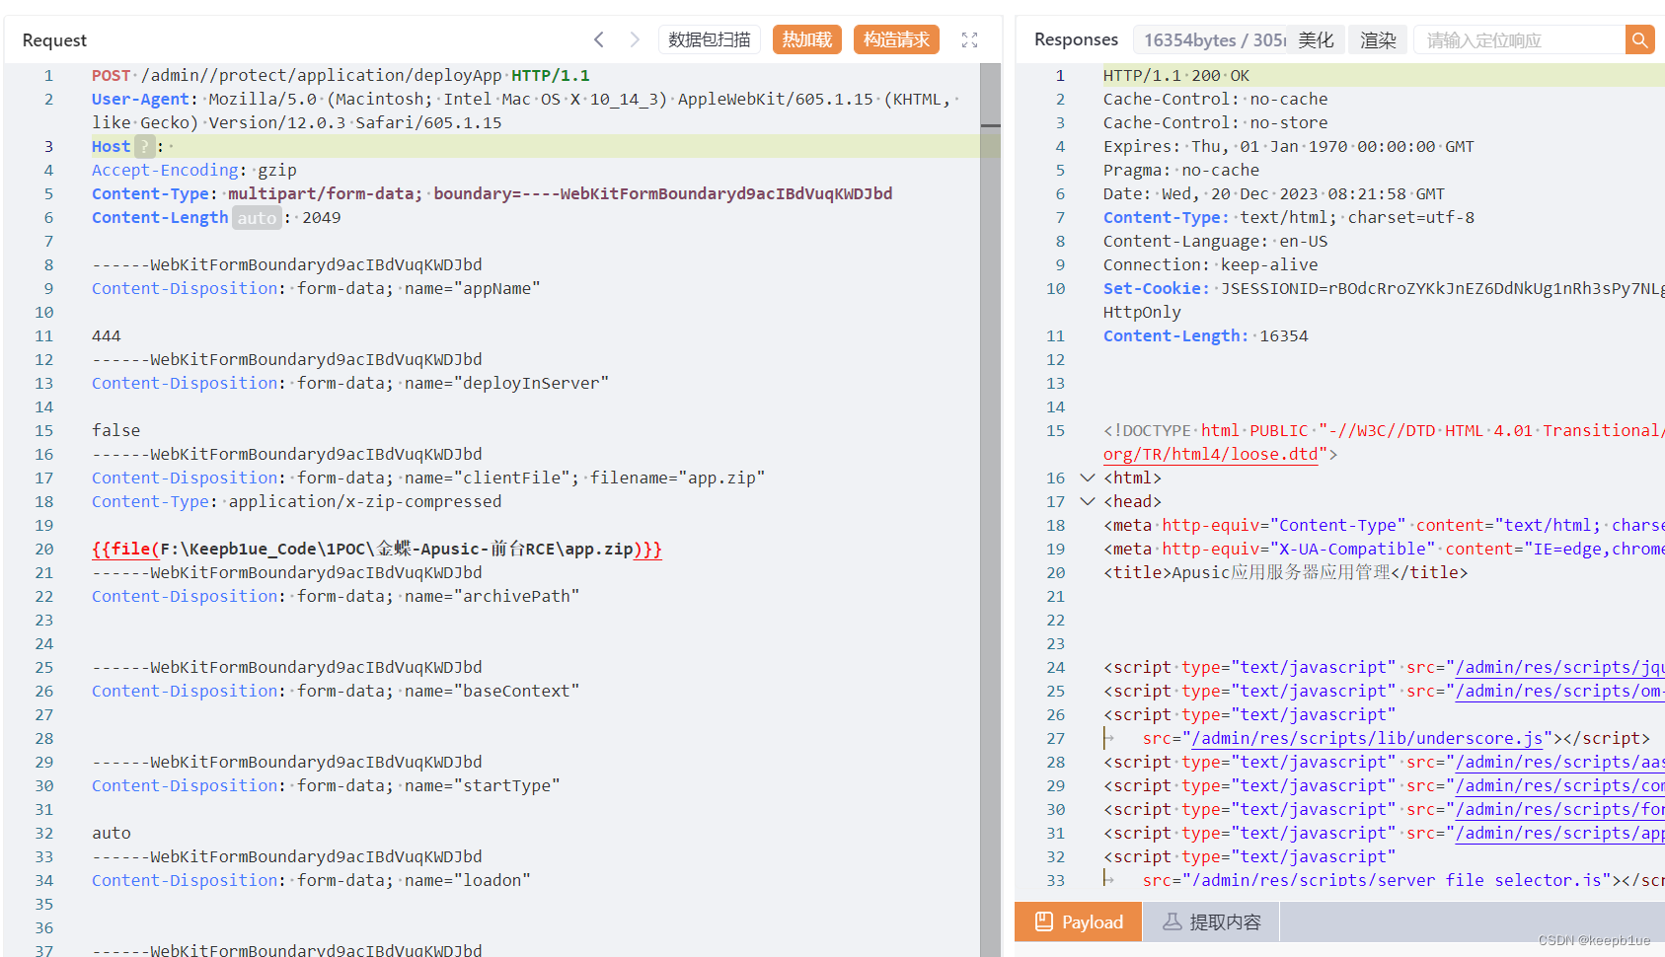Click the server_file_selector.js script line
This screenshot has width=1665, height=957.
coord(1402,880)
